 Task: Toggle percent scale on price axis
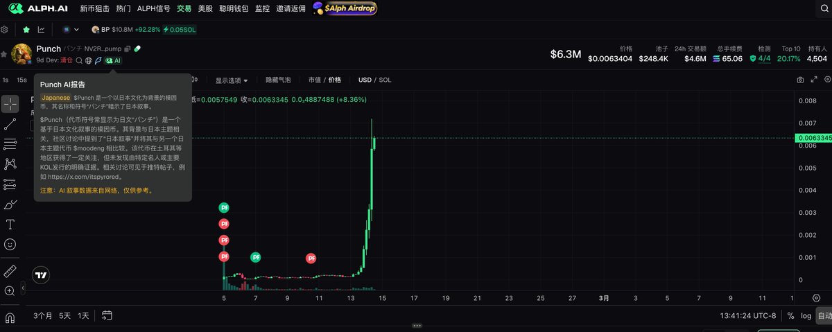click(x=790, y=315)
